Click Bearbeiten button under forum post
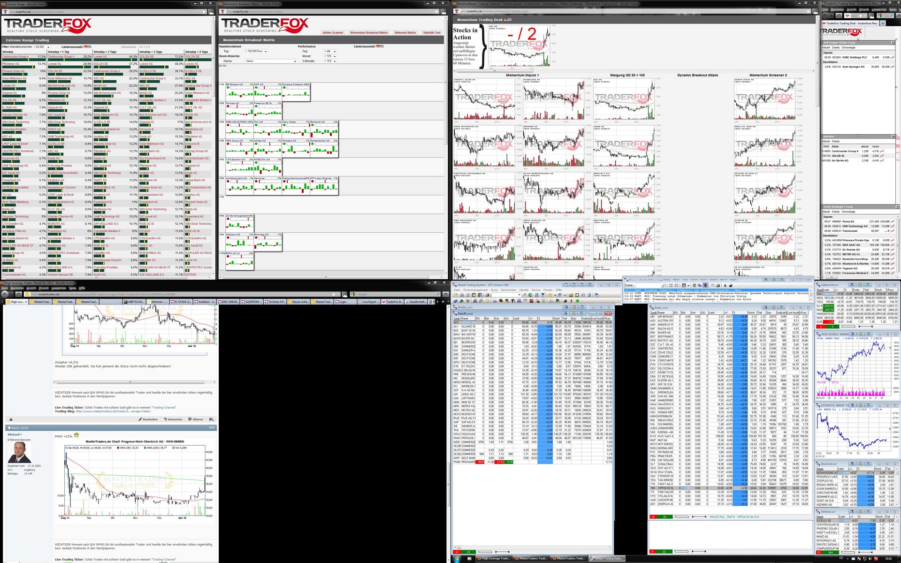 [x=148, y=419]
